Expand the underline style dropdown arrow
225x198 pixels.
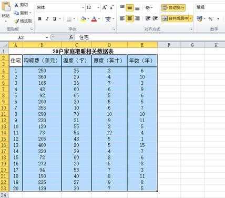pos(60,19)
